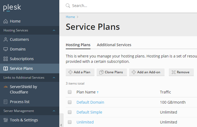Open Process list in the sidebar
This screenshot has width=197, height=127.
pyautogui.click(x=30, y=102)
